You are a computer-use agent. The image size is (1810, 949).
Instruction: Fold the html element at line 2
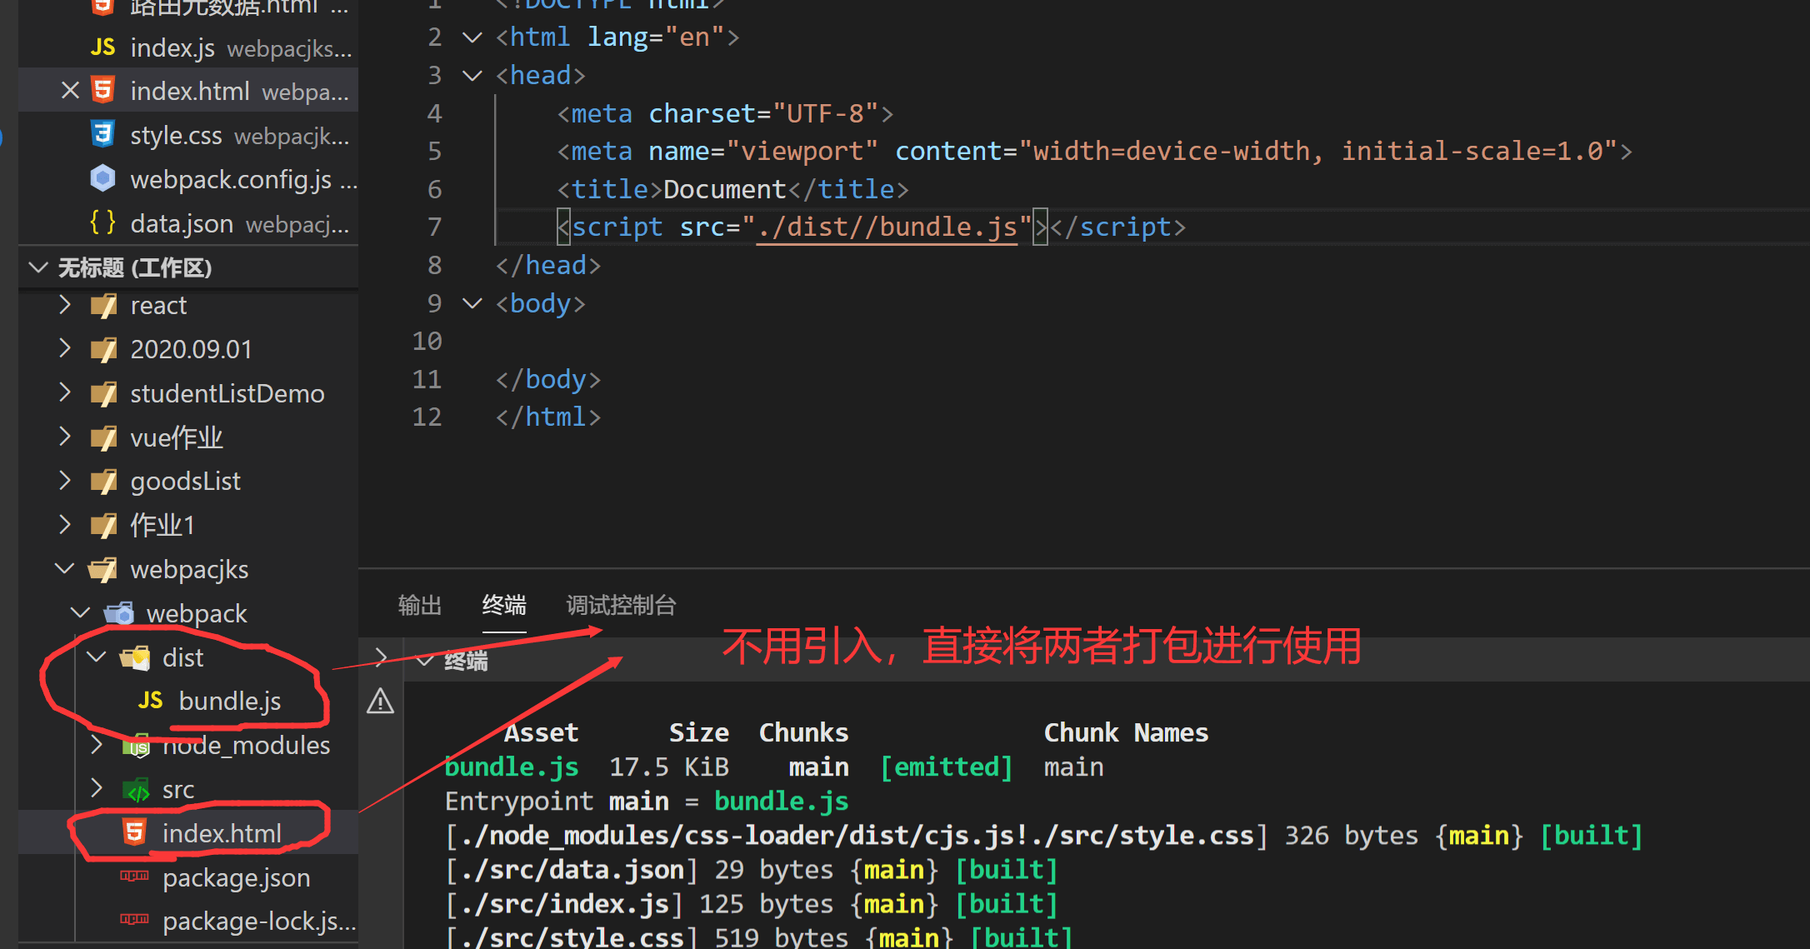(472, 37)
